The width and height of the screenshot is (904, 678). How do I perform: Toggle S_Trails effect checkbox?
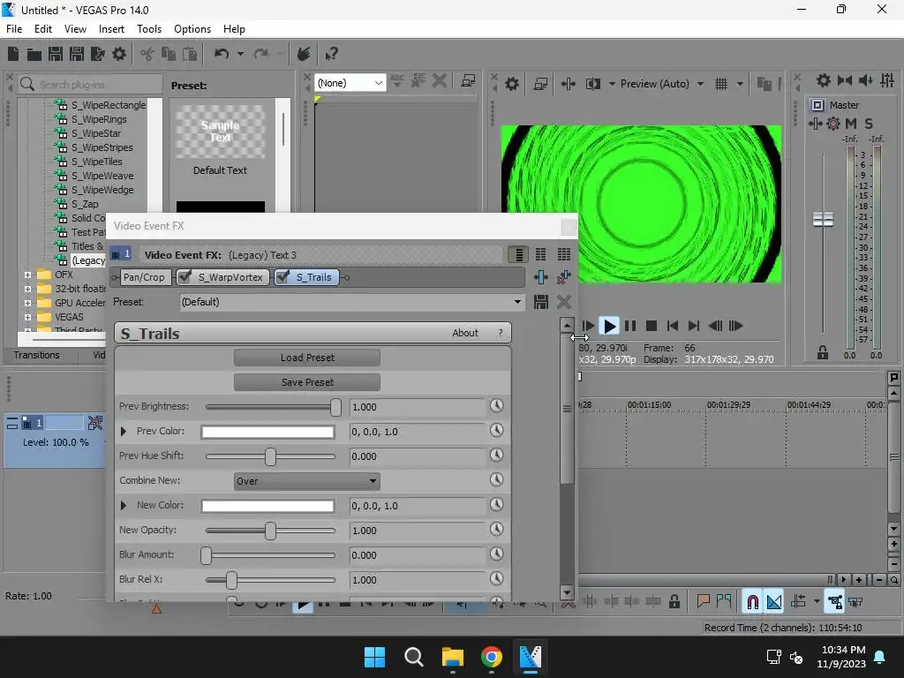282,277
